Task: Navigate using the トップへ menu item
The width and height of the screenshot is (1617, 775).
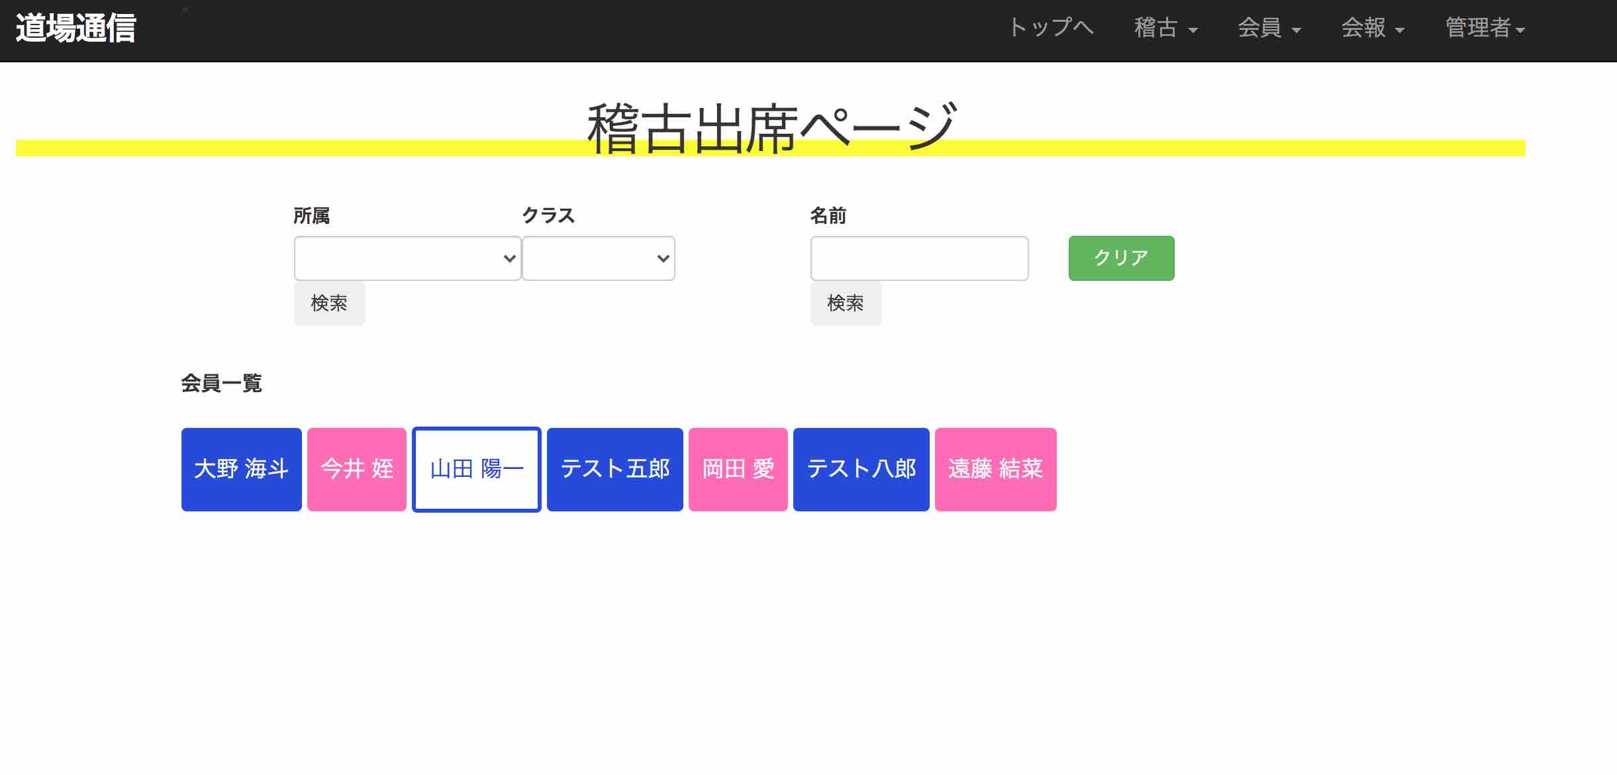Action: (1051, 28)
